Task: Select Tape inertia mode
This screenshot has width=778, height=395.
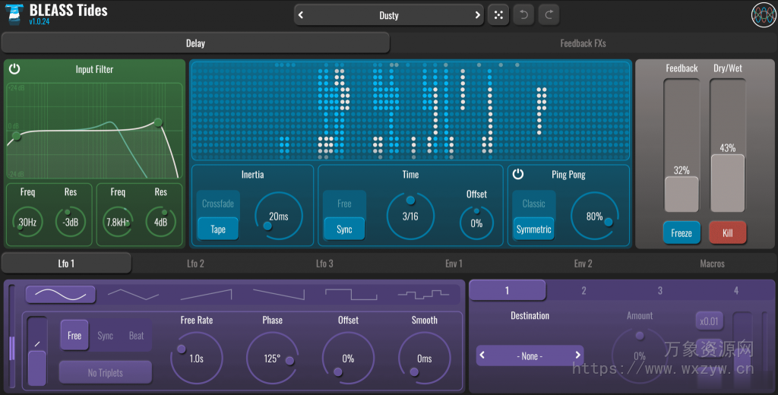Action: [x=218, y=229]
